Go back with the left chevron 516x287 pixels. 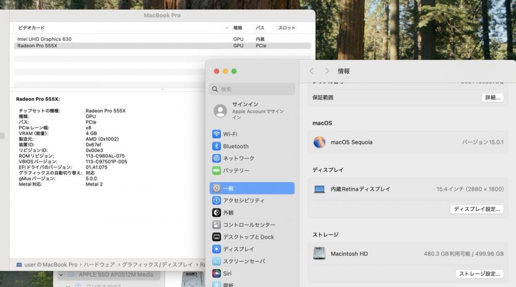[311, 71]
